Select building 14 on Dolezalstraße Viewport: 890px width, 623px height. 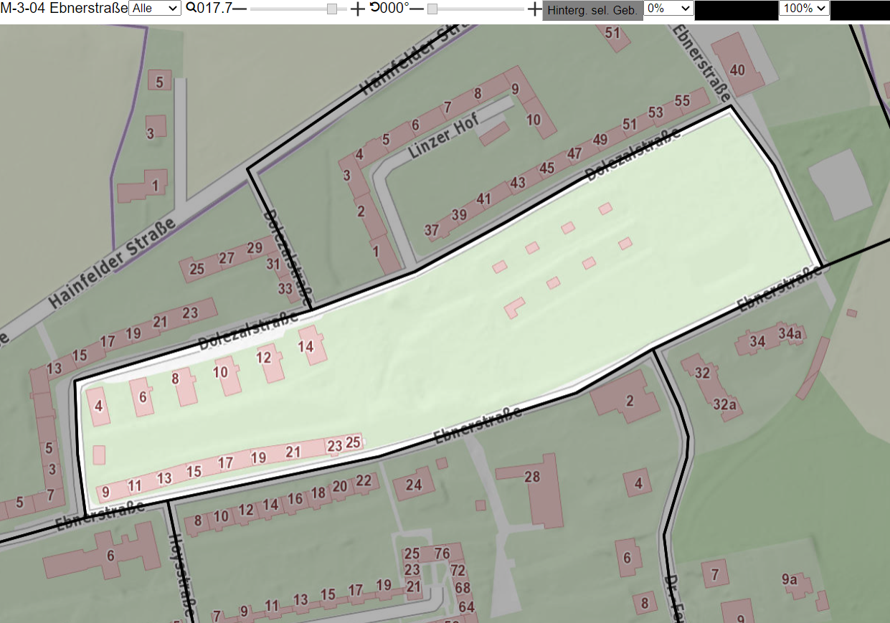click(313, 346)
